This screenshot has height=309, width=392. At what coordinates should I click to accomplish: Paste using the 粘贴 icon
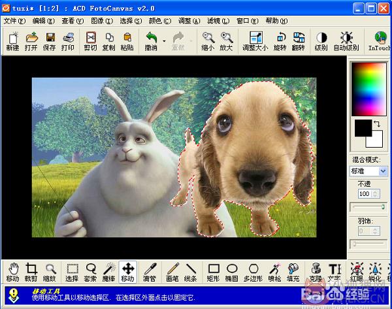tap(127, 41)
